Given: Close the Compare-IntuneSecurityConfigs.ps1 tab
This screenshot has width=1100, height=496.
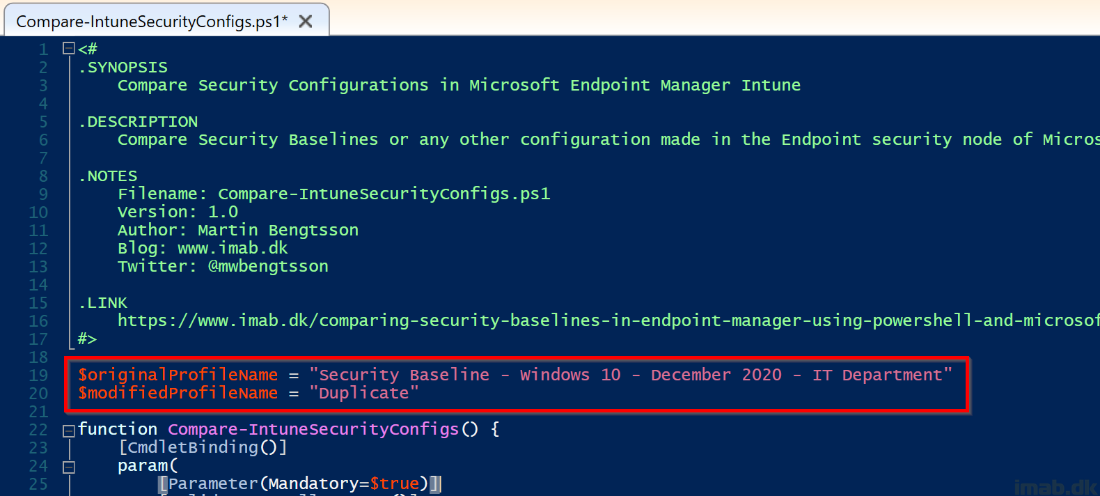Looking at the screenshot, I should [x=305, y=22].
